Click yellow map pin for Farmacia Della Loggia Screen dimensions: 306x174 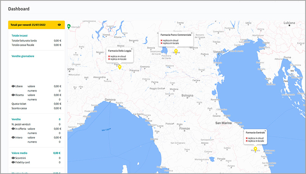click(120, 67)
